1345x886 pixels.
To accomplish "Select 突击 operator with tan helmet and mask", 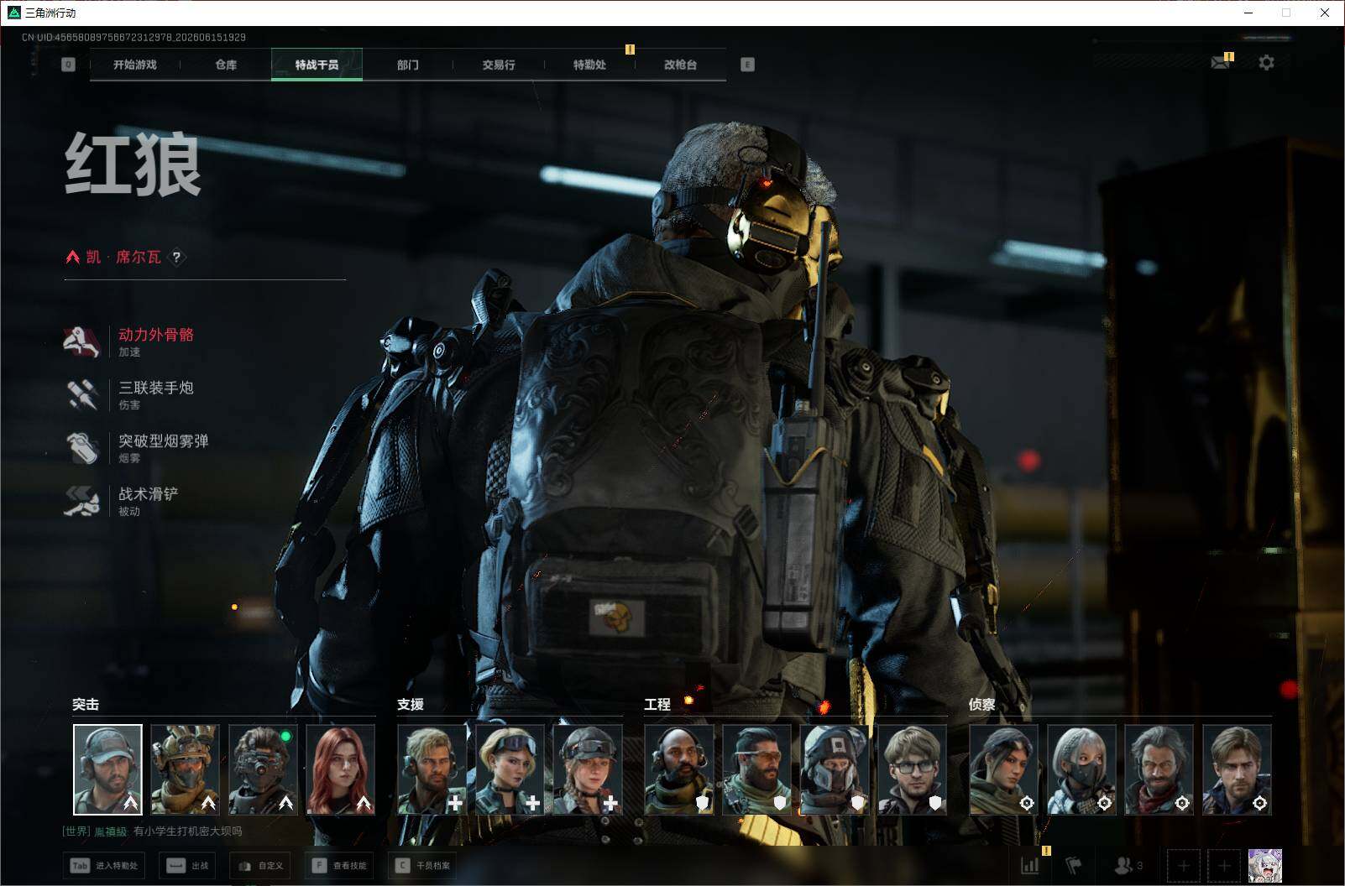I will (186, 769).
